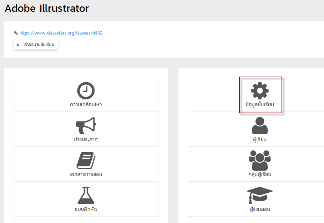Open the classstart.org/classes/4402 link

click(61, 33)
